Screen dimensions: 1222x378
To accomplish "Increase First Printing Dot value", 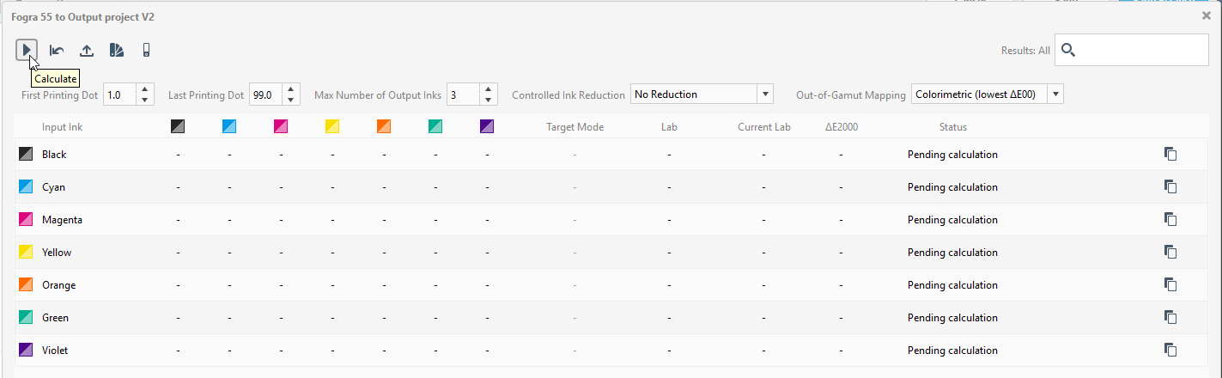I will (x=145, y=89).
